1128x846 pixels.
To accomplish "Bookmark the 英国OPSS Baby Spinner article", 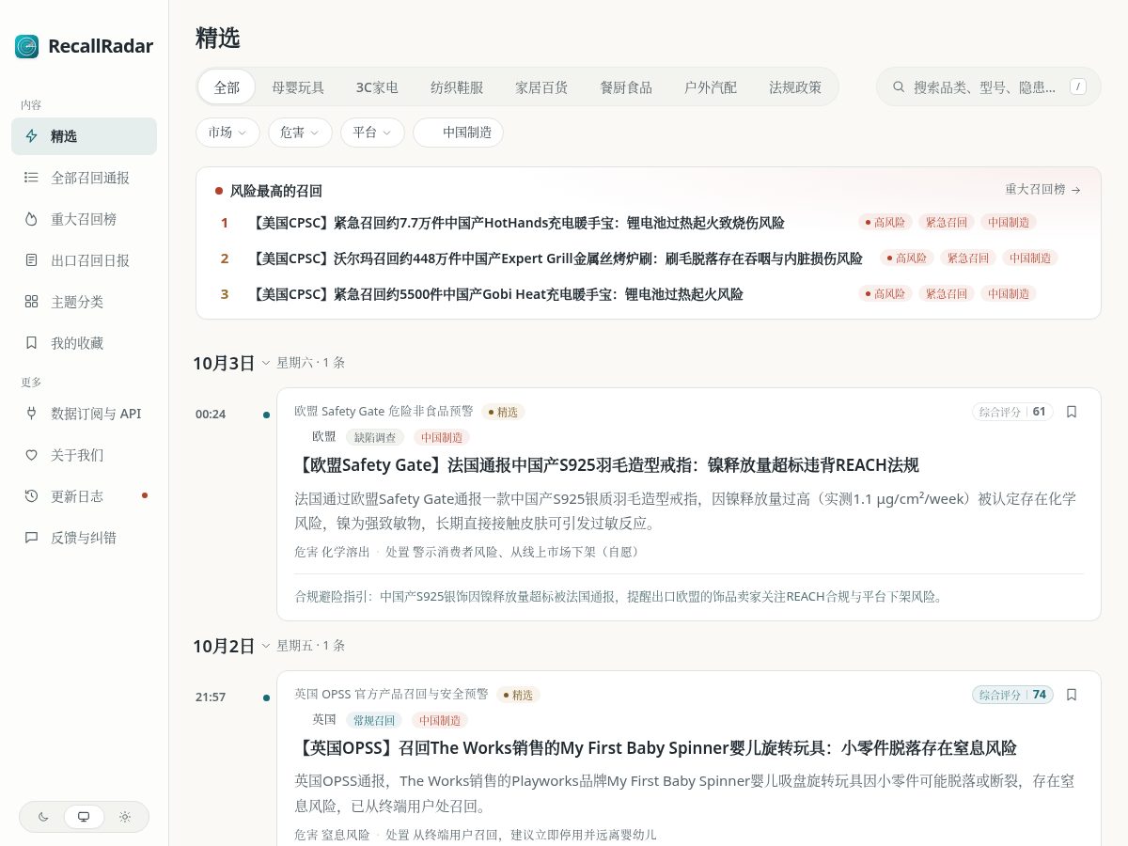I will click(1072, 695).
